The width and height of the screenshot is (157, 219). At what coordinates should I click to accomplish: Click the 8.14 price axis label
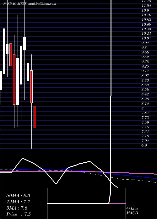coord(145,104)
